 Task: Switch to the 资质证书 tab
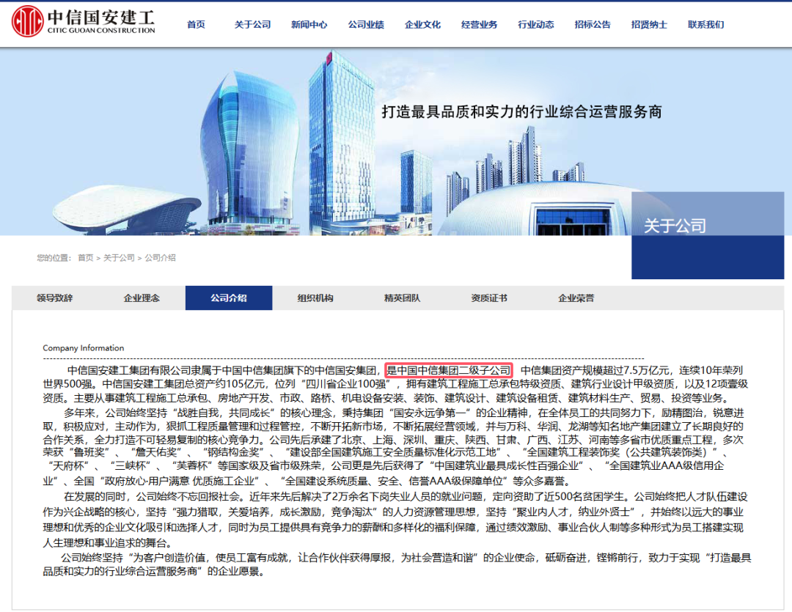pyautogui.click(x=489, y=298)
